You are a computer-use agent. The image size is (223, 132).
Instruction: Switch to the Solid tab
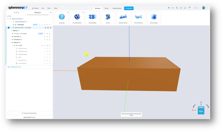point(106,8)
